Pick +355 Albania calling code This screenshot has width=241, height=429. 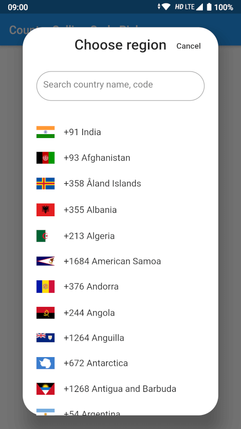click(120, 209)
